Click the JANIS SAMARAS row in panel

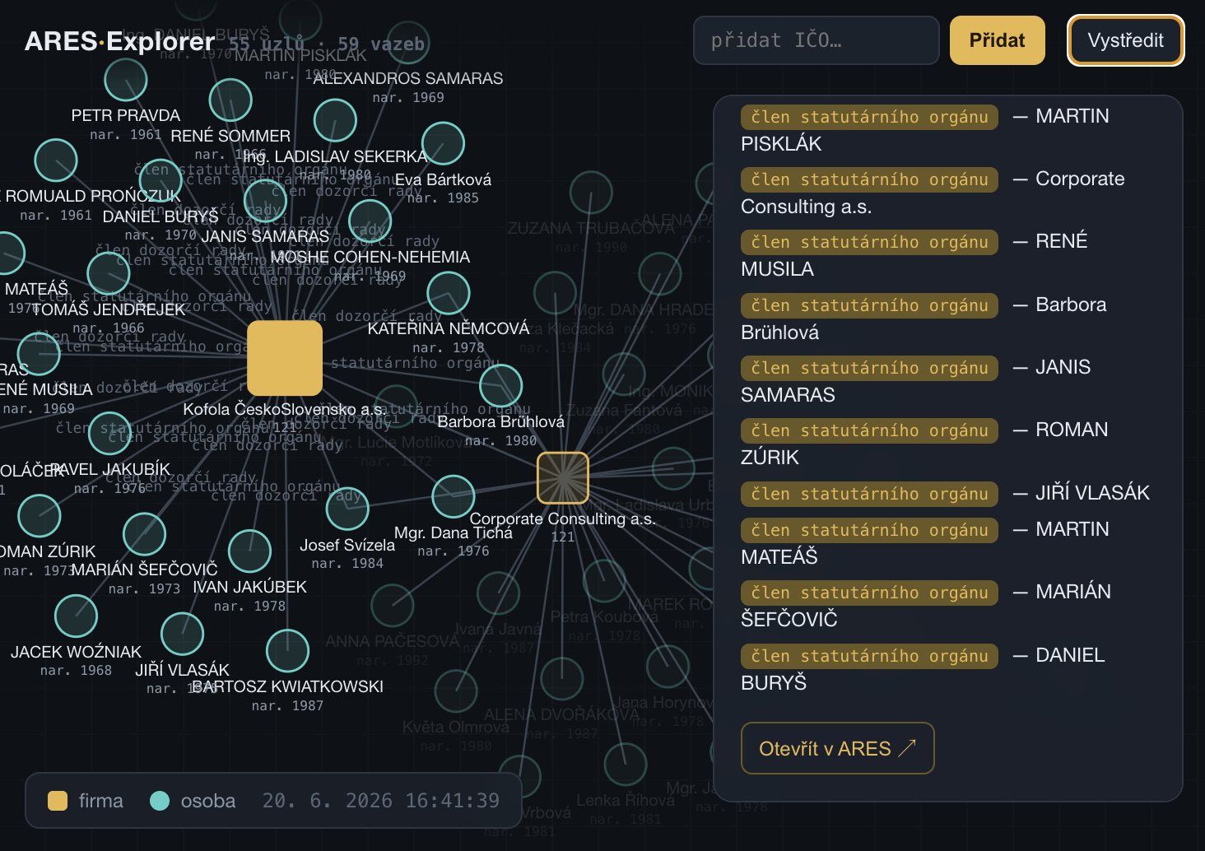(948, 381)
